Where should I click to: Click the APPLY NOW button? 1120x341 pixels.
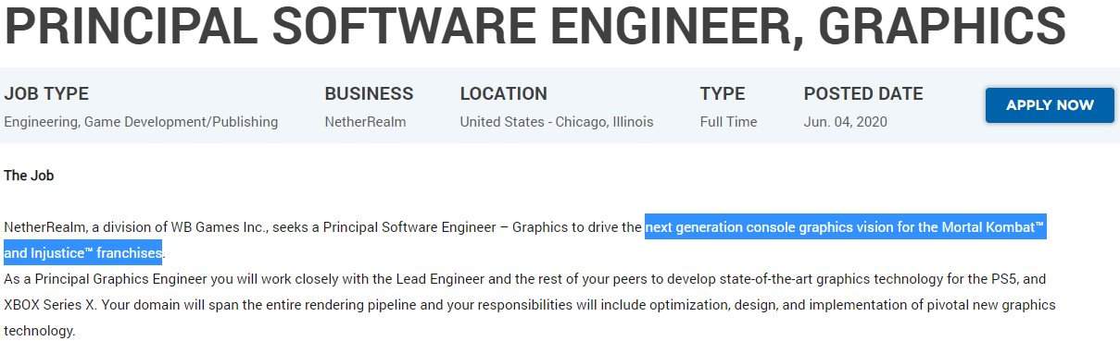click(1050, 105)
